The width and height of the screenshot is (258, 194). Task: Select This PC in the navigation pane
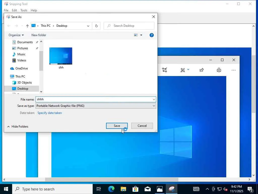(20, 76)
